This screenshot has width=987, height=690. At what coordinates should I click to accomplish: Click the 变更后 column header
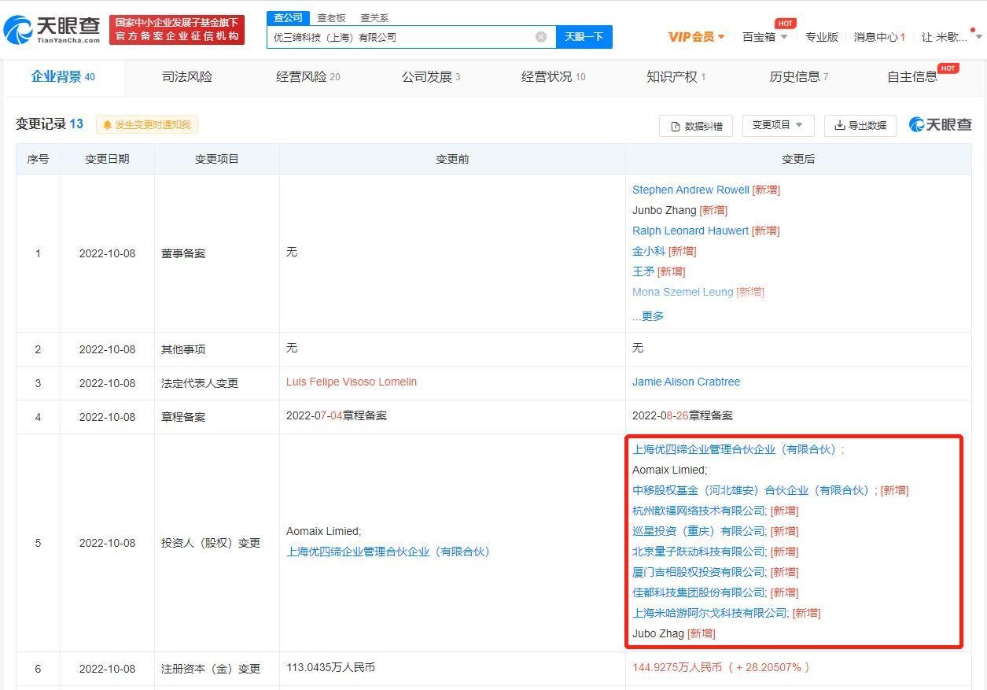point(798,159)
